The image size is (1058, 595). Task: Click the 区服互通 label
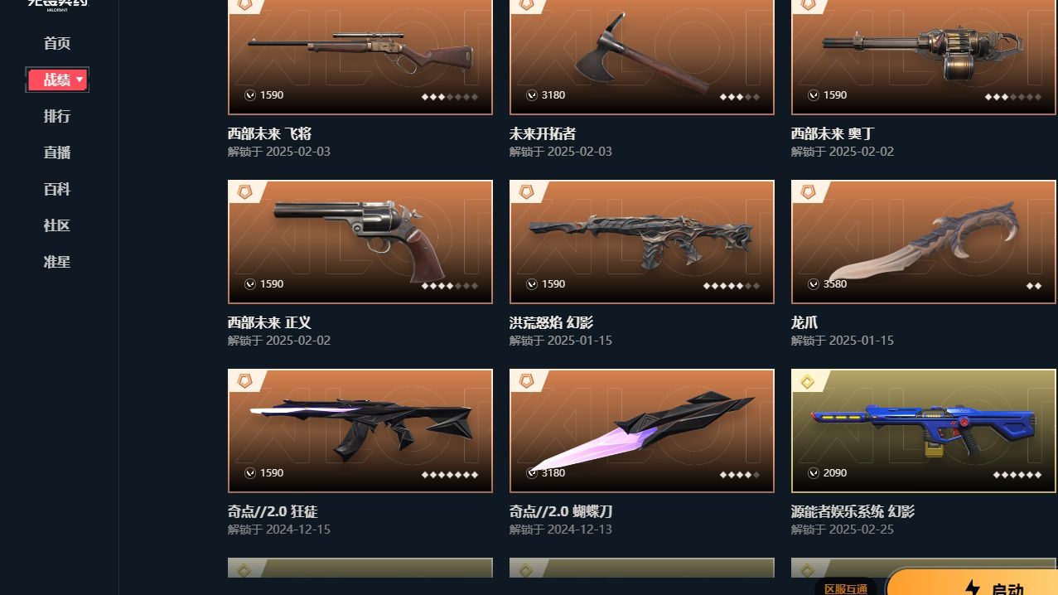click(846, 588)
